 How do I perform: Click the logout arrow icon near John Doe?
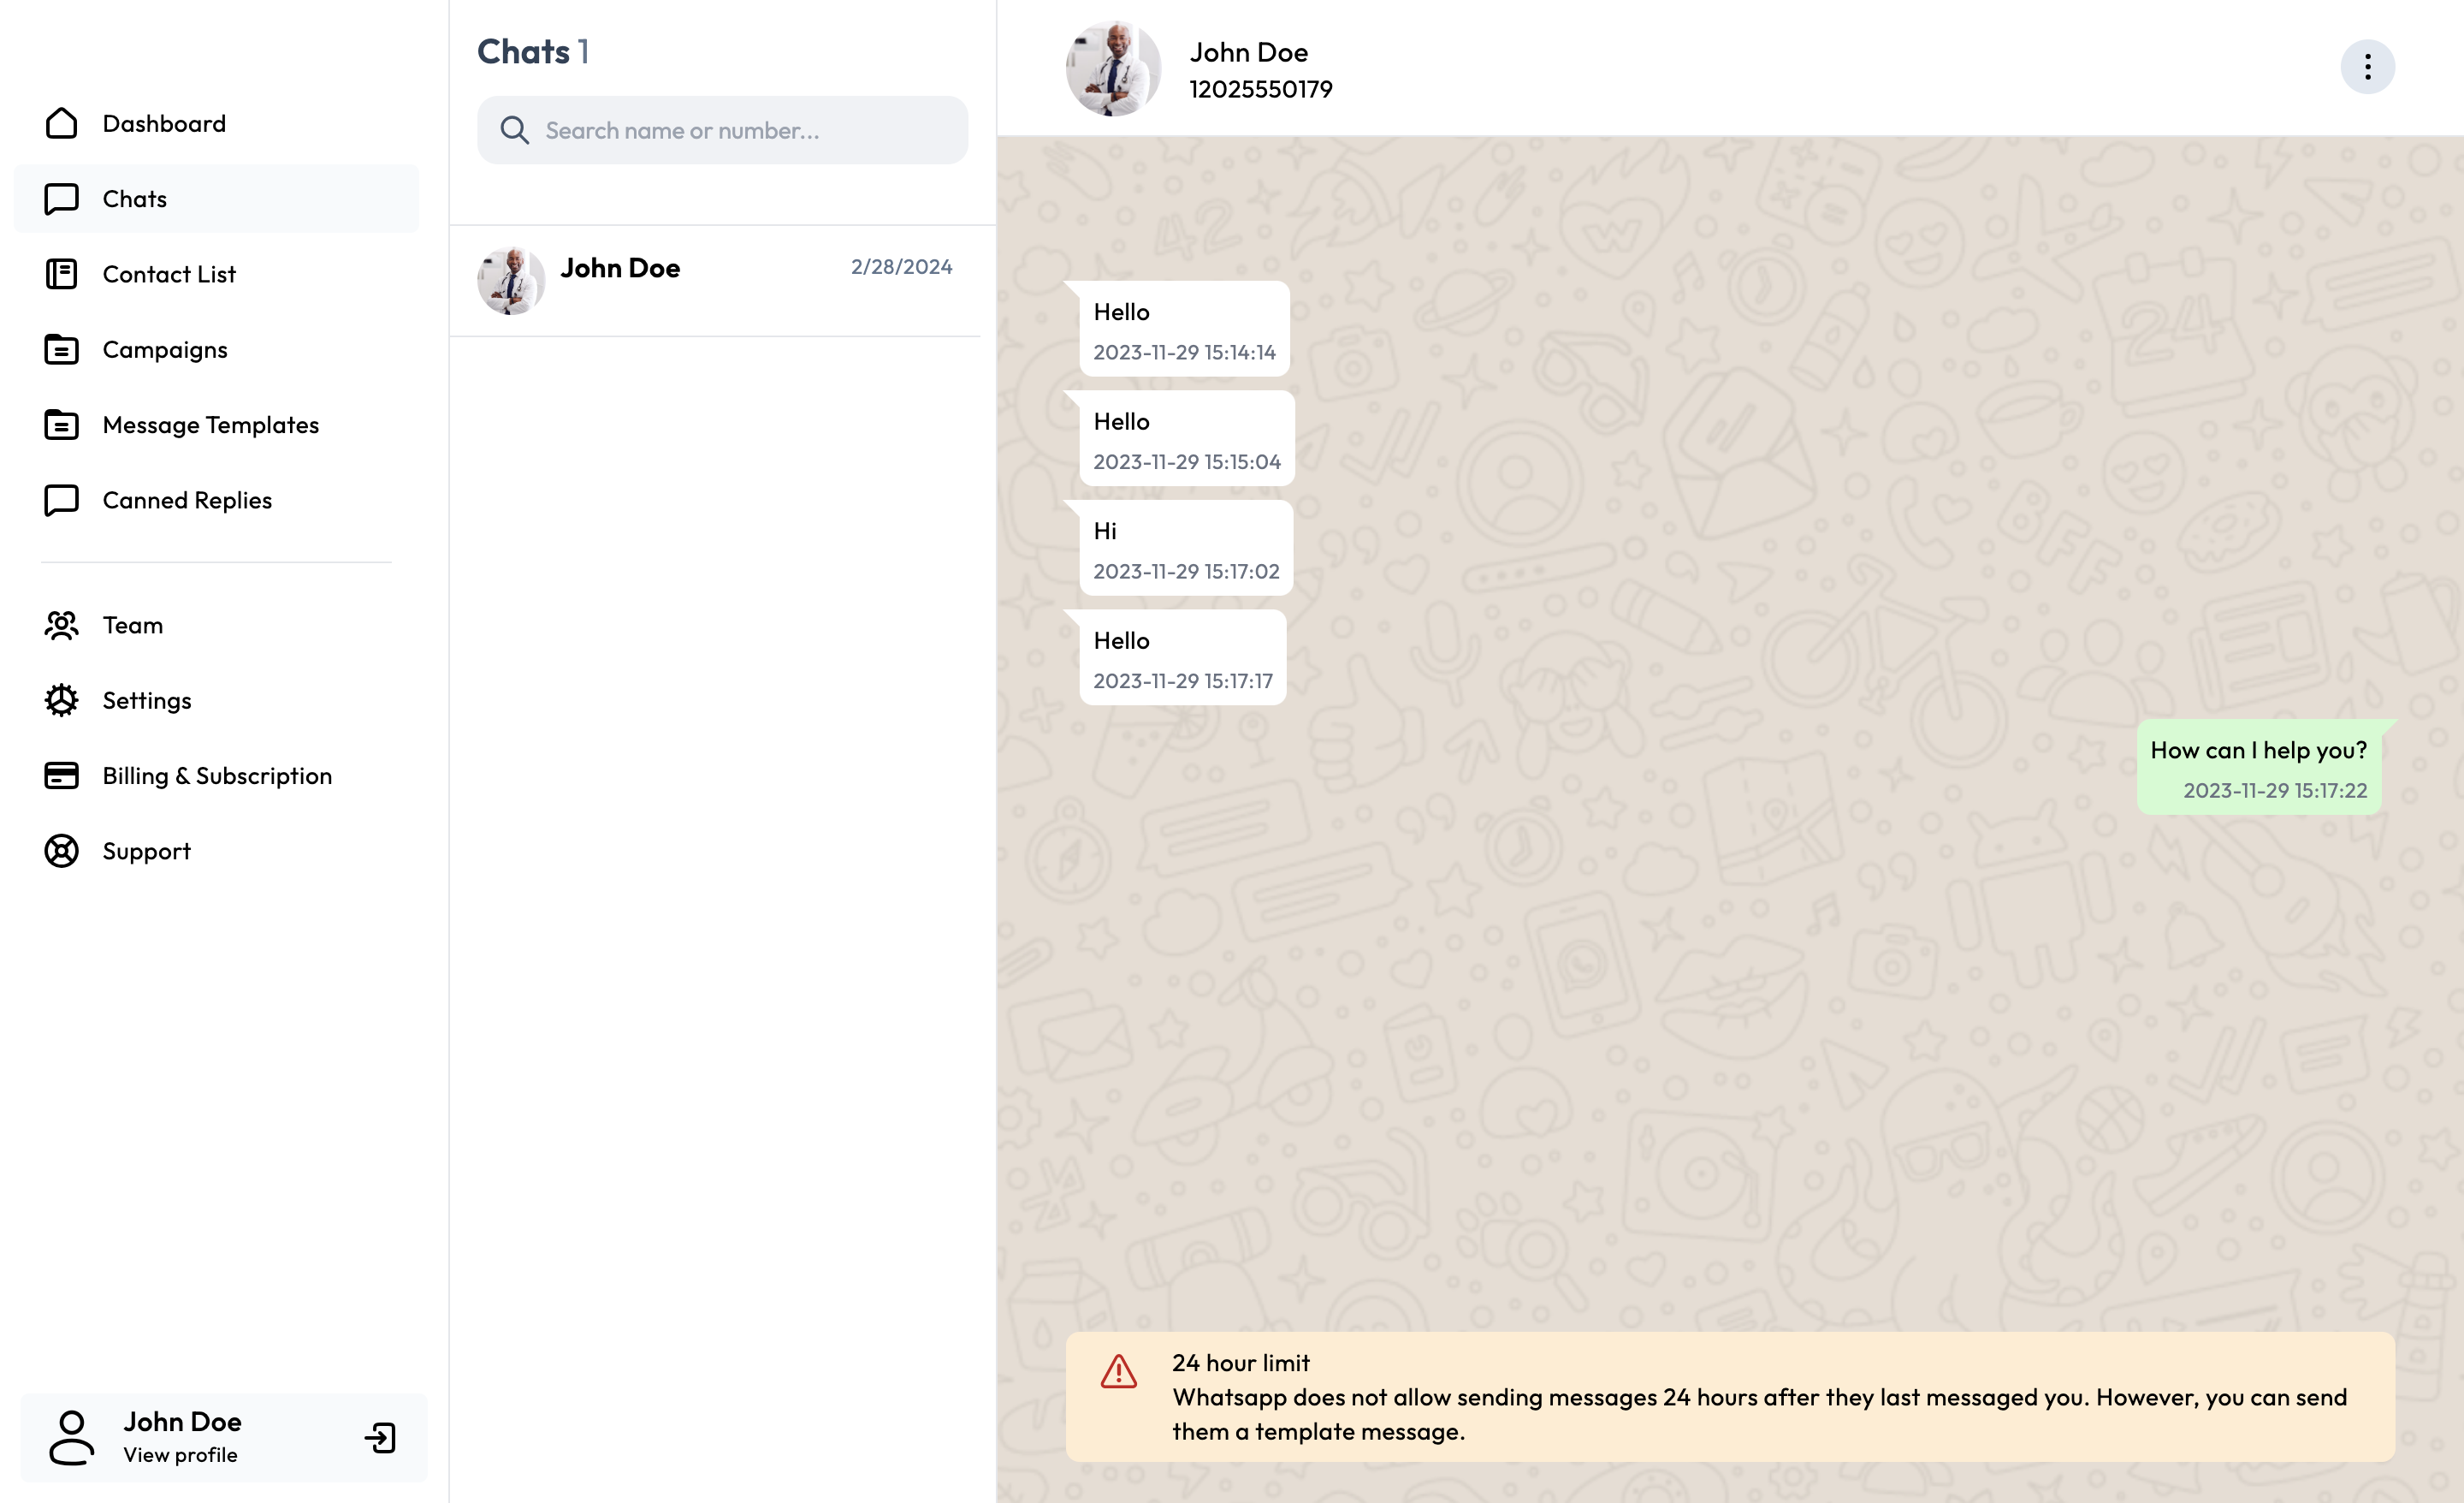[380, 1438]
